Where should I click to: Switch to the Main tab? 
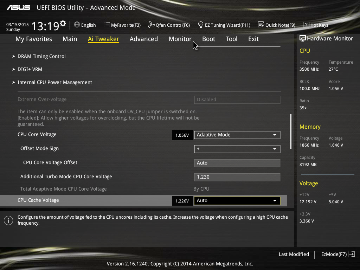[x=70, y=39]
